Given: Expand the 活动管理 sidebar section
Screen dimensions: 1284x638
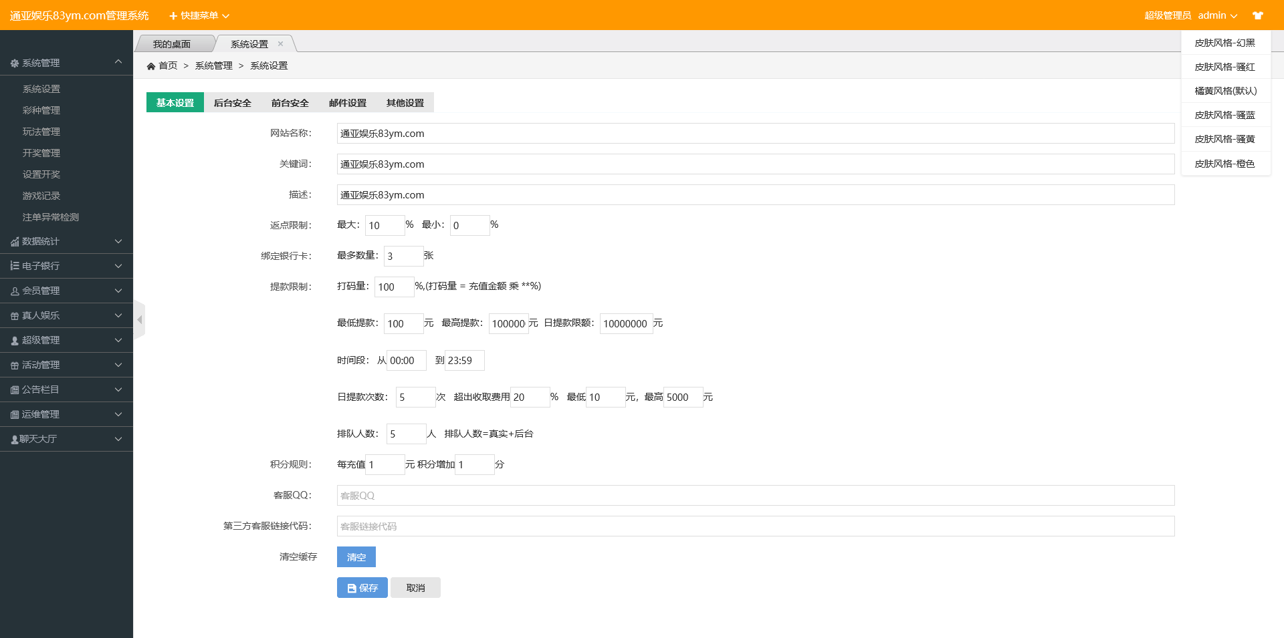Looking at the screenshot, I should pos(66,365).
